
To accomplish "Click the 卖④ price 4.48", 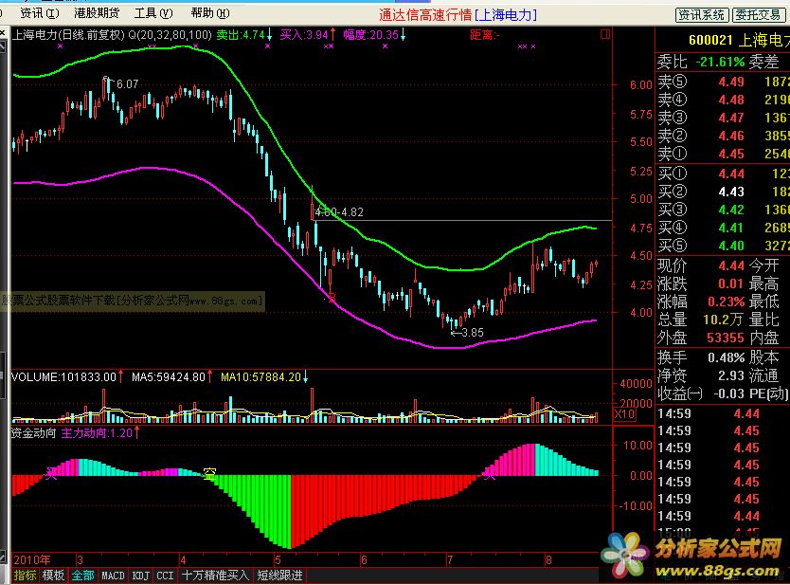I will click(x=731, y=100).
